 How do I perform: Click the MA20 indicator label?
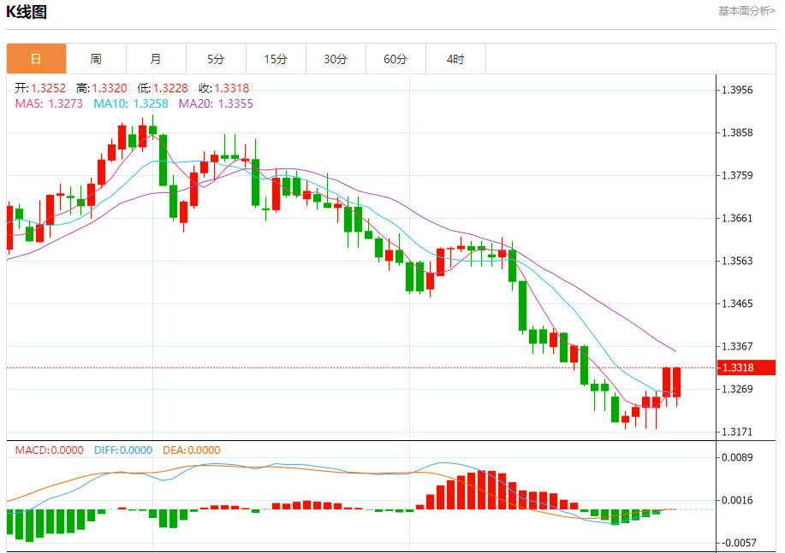(x=216, y=103)
